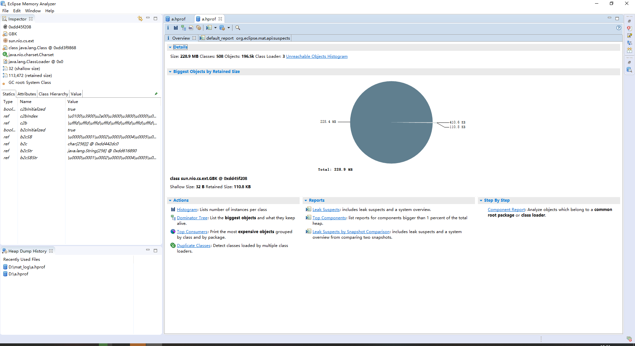Image resolution: width=635 pixels, height=346 pixels.
Task: Switch to default_report suspects tab
Action: (x=245, y=38)
